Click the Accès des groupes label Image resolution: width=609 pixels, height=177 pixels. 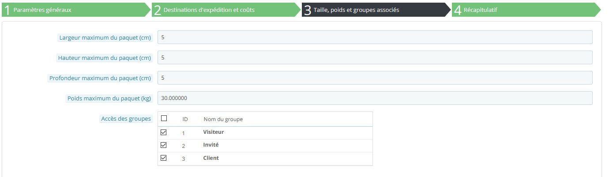tap(126, 118)
